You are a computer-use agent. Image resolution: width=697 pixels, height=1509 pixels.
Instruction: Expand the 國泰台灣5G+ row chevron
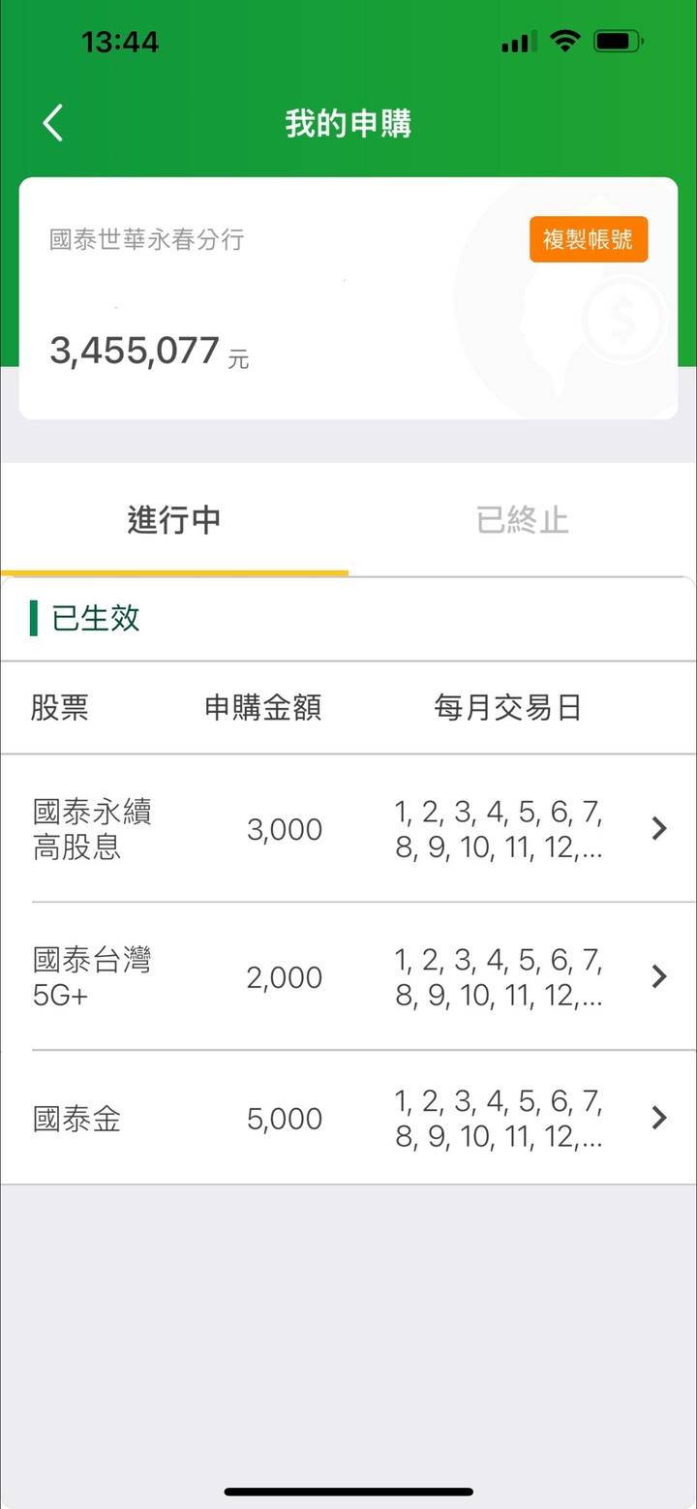(659, 976)
